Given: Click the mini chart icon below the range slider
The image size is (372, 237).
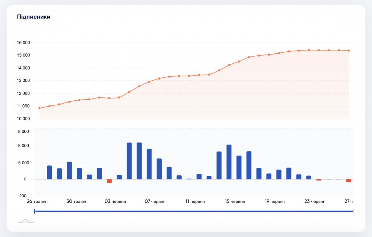Looking at the screenshot, I should click(27, 220).
